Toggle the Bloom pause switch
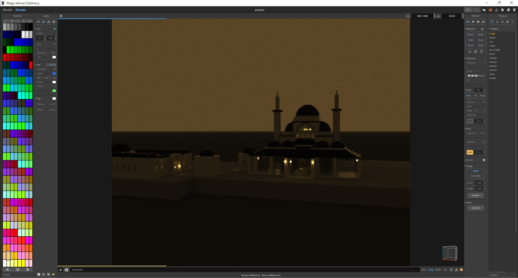The width and height of the screenshot is (518, 278). (x=484, y=160)
